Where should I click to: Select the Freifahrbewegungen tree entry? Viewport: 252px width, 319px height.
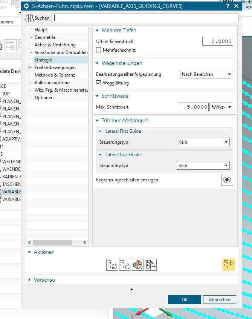[x=55, y=67]
